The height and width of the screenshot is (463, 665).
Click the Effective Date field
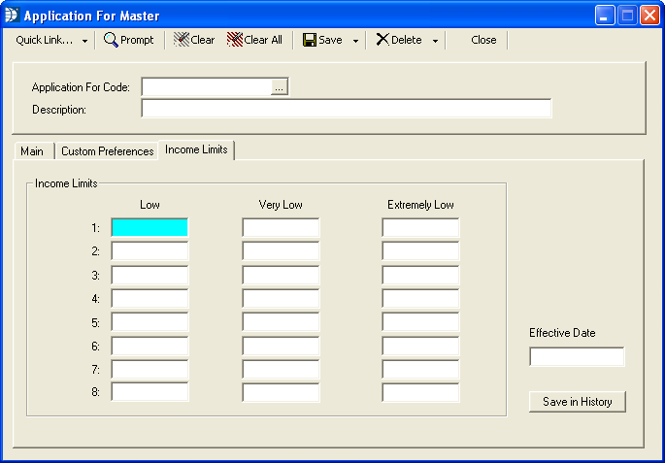pyautogui.click(x=577, y=357)
